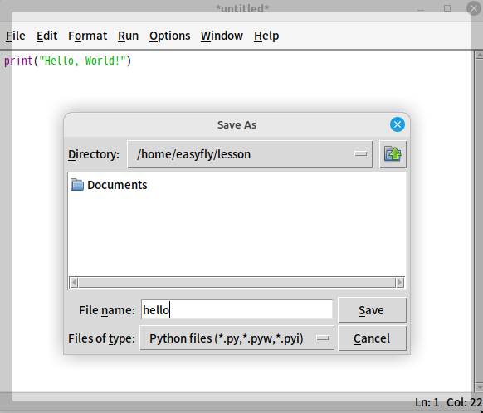Maximize the untitled editor window

(447, 8)
